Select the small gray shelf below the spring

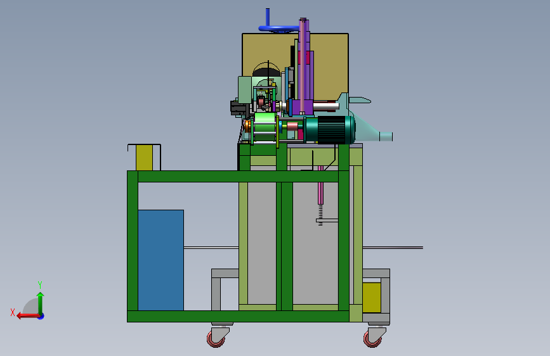327,220
